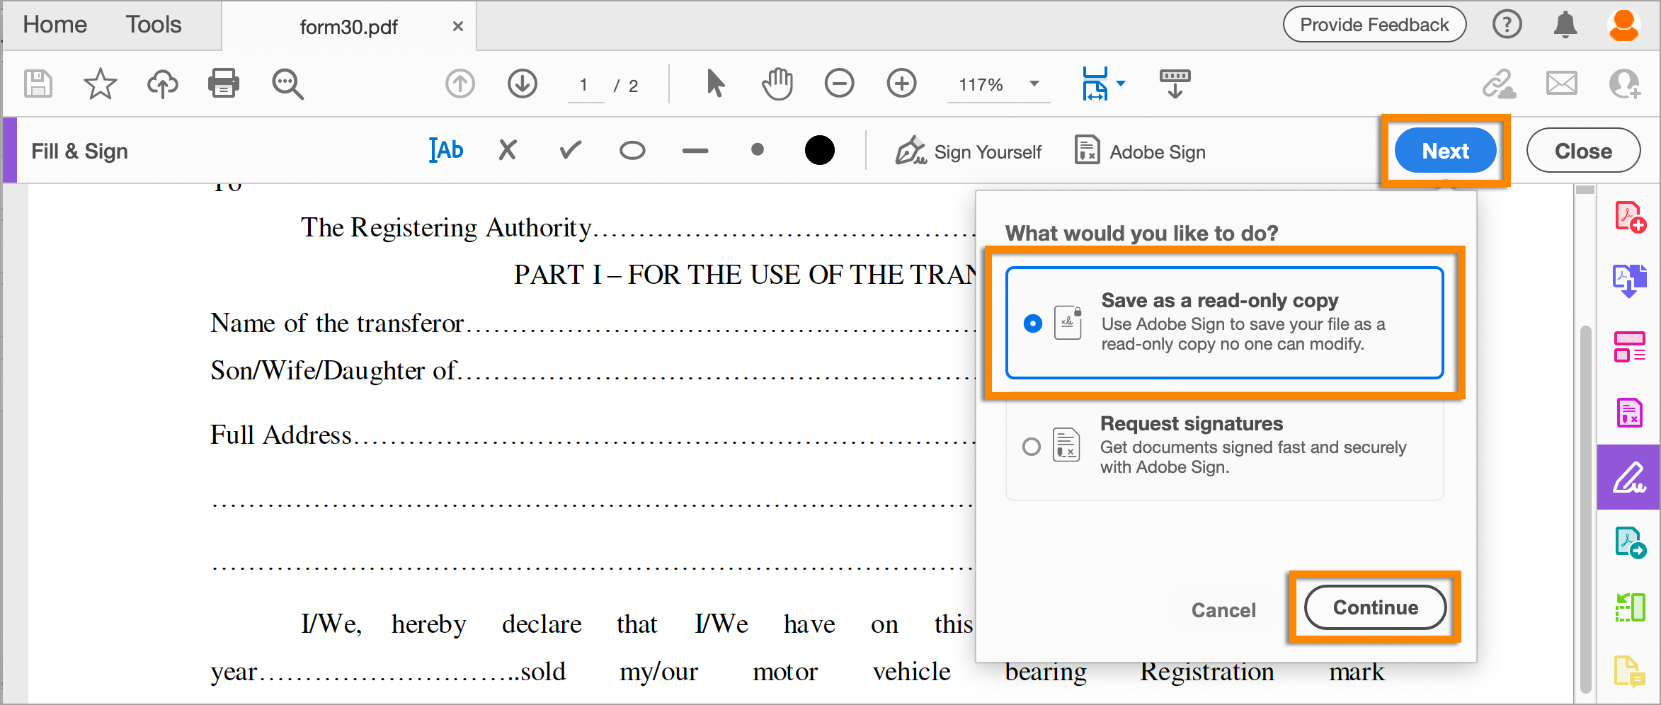Pick the black color swatch
The width and height of the screenshot is (1661, 705).
[820, 150]
